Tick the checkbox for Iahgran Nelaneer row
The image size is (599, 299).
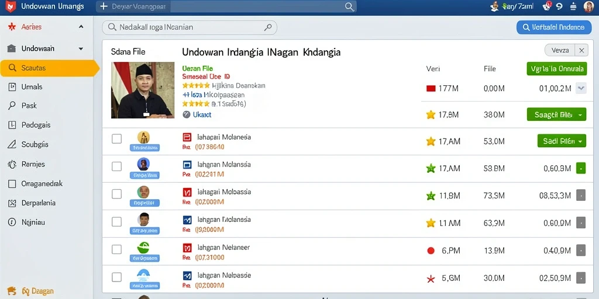116,249
